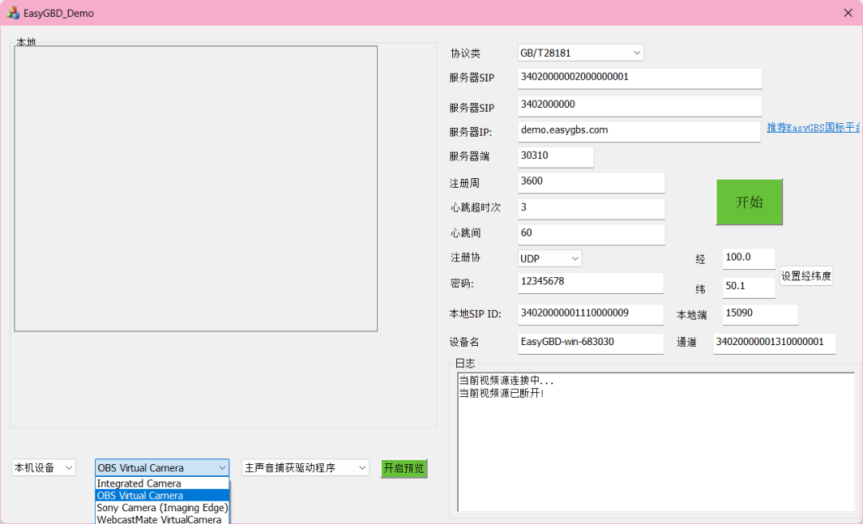
Task: Select WebcastMate VirtualCamera list option
Action: 161,519
